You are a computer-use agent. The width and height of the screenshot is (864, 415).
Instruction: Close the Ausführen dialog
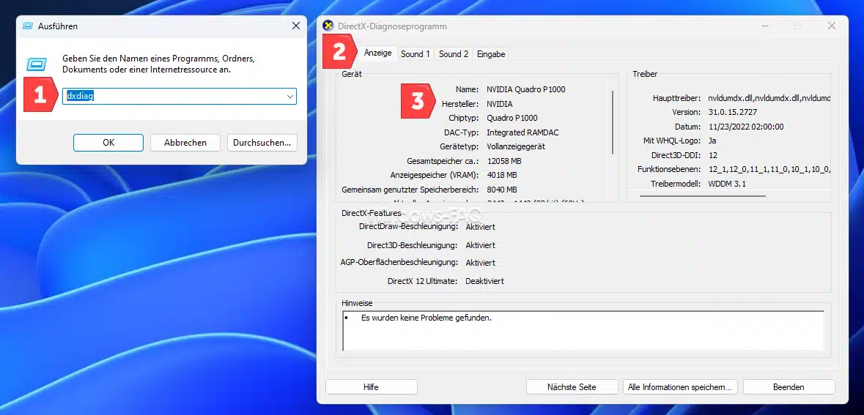point(295,26)
